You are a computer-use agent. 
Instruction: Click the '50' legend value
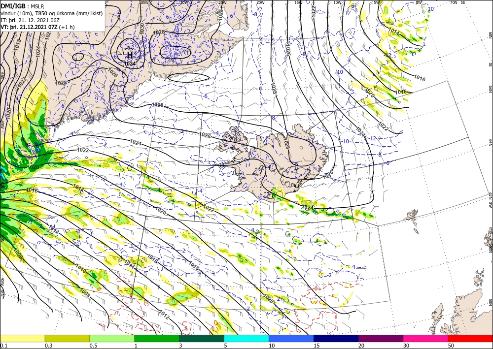click(451, 346)
